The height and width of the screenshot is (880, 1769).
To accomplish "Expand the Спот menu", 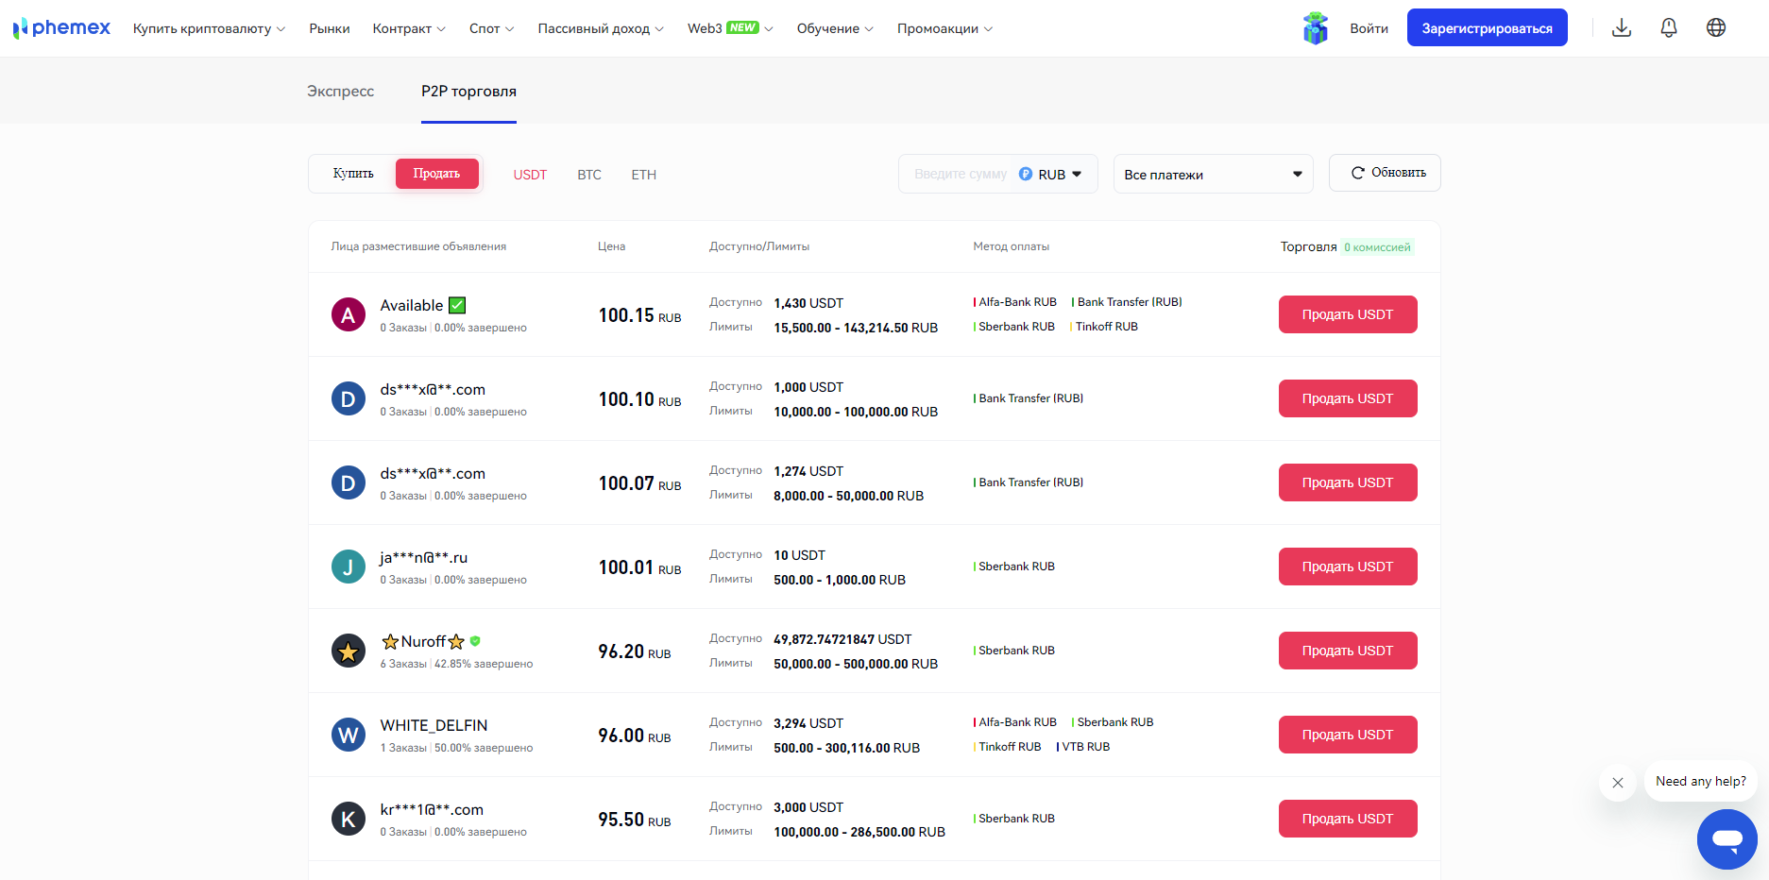I will [491, 28].
